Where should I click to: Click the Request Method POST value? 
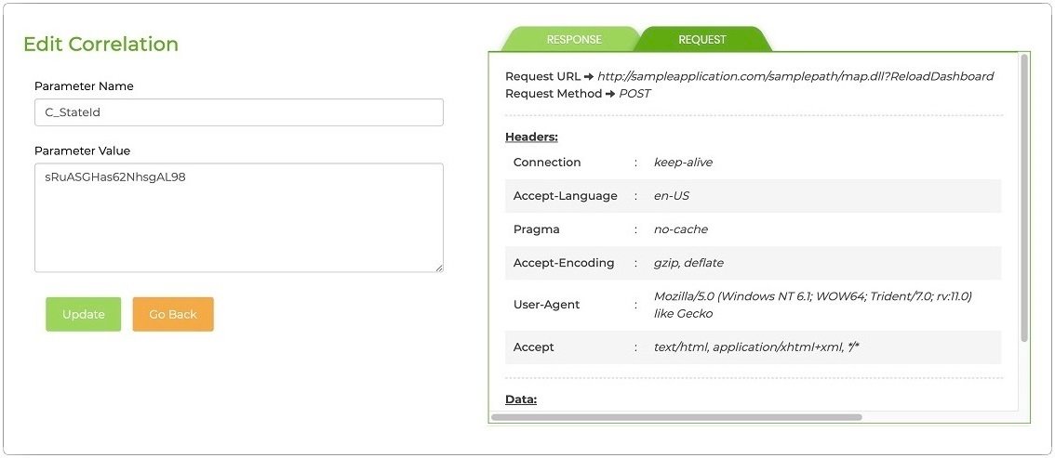point(634,94)
